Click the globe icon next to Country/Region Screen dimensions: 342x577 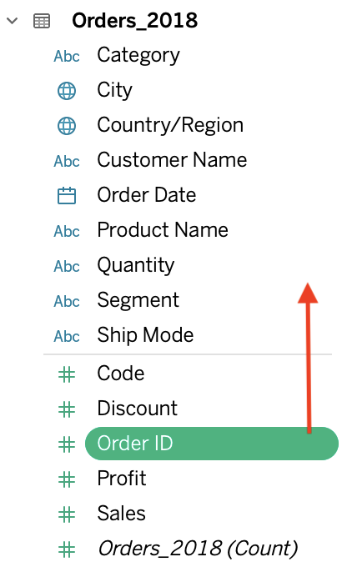click(67, 126)
